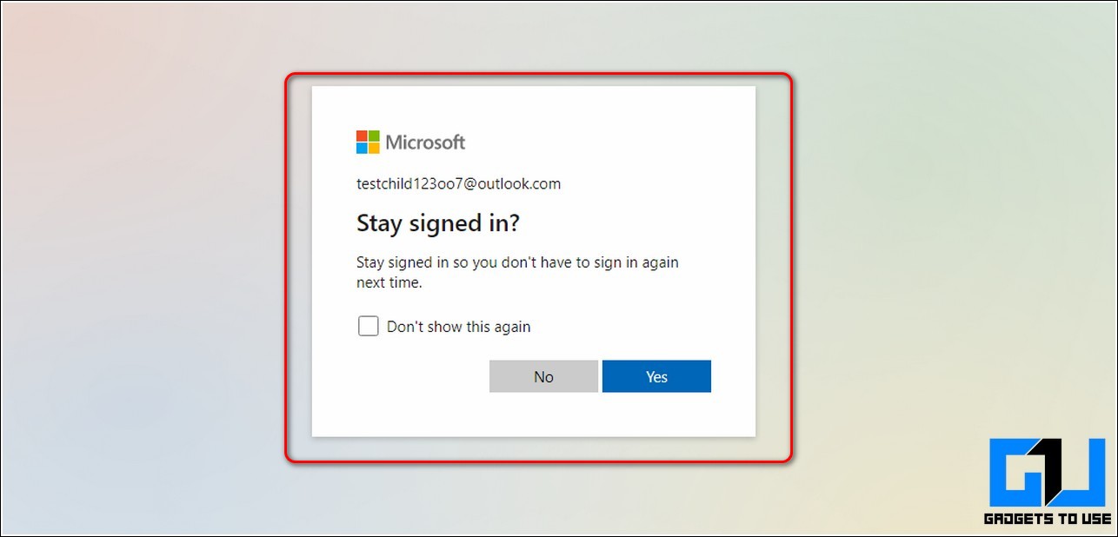Click the red highlight border around dialog
Viewport: 1118px width, 537px height.
click(539, 76)
